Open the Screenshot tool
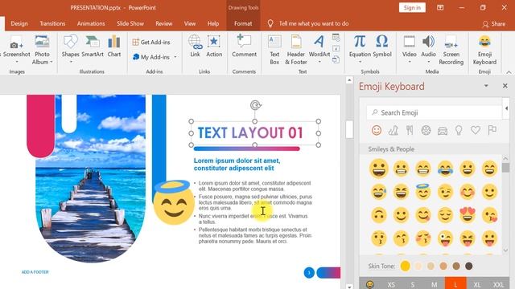Screen dimensions: 515x289 pos(16,49)
